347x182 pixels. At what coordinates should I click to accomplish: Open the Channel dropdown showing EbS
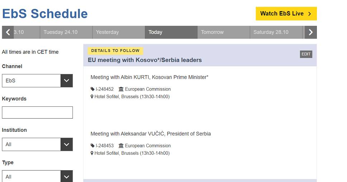click(x=37, y=81)
